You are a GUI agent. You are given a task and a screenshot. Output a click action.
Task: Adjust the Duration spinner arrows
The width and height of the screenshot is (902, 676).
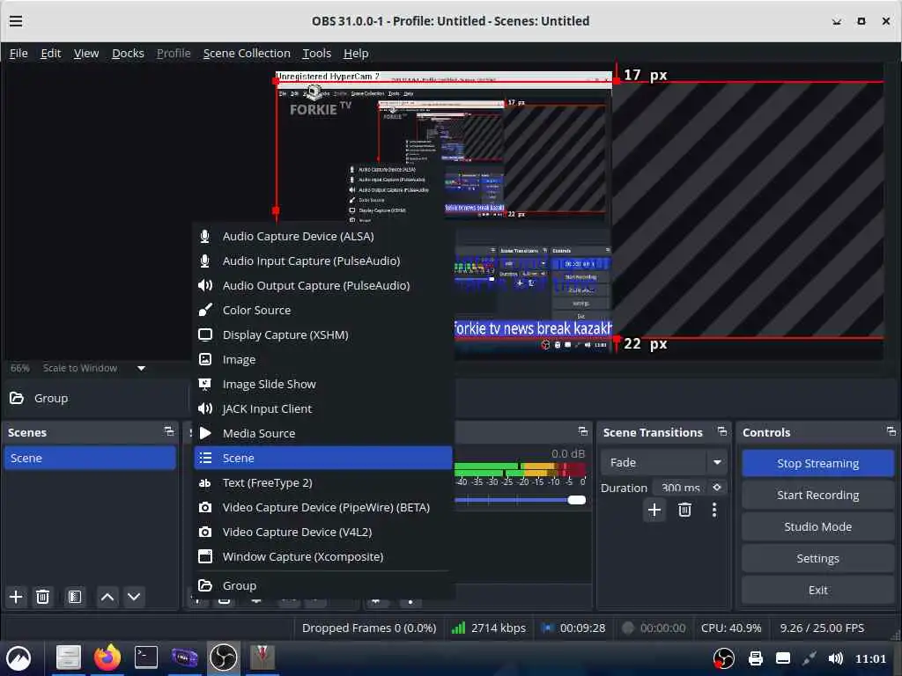tap(717, 488)
